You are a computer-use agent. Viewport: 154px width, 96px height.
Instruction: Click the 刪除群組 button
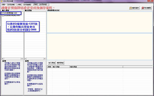point(60,63)
